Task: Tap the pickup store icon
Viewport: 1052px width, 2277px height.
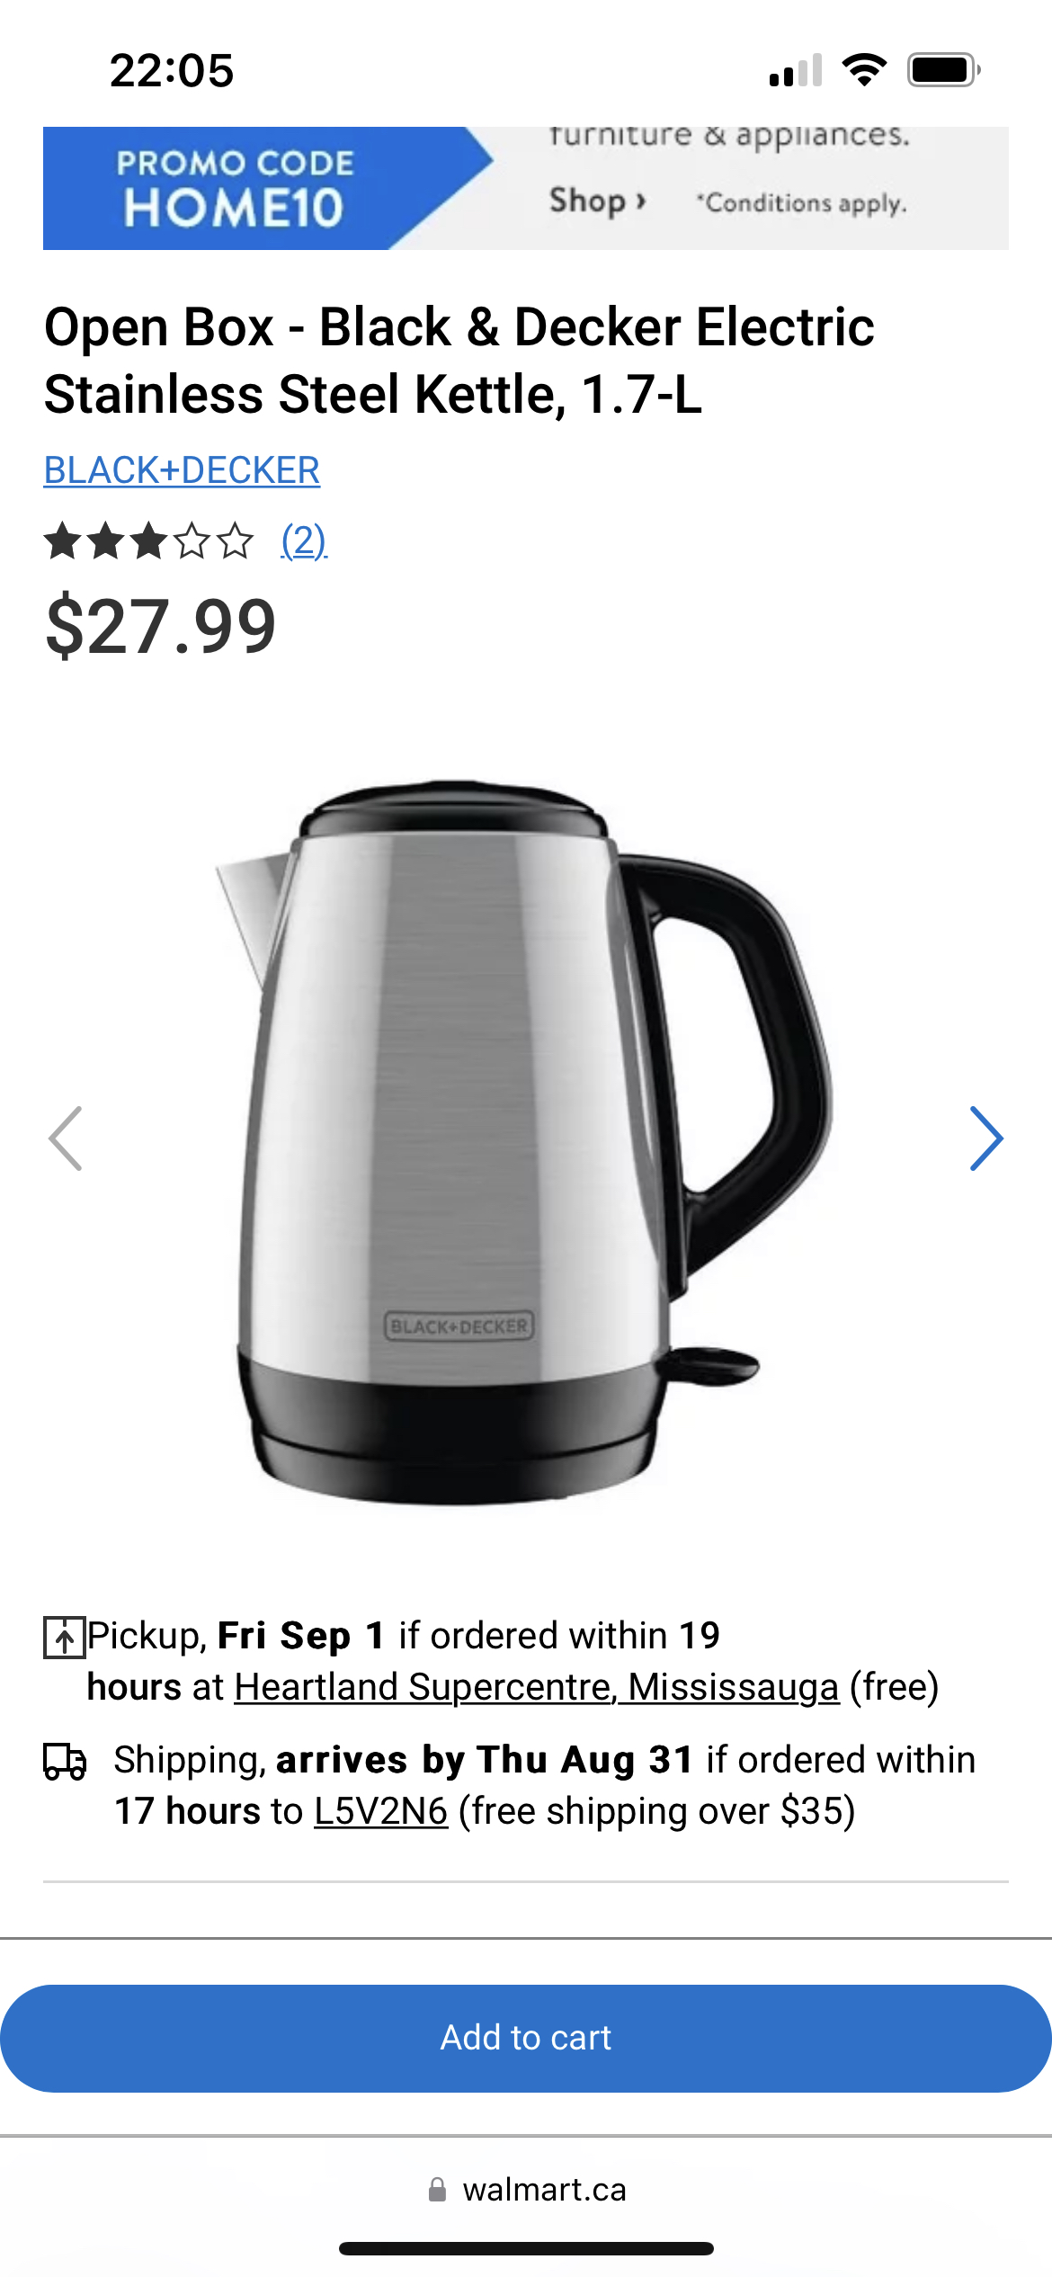Action: click(65, 1637)
